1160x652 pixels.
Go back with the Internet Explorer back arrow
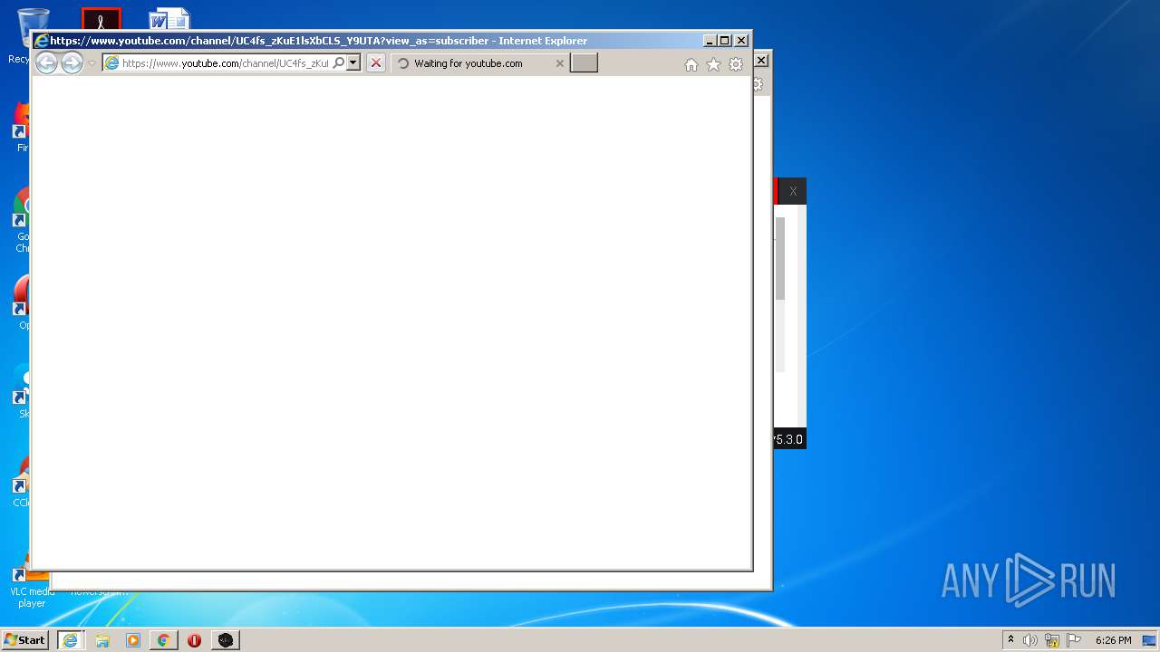click(46, 62)
